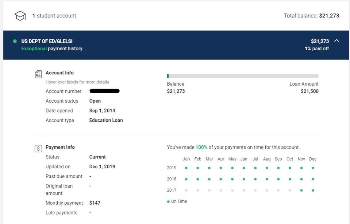
Task: Click the Past due amount label
Action: pyautogui.click(x=64, y=176)
